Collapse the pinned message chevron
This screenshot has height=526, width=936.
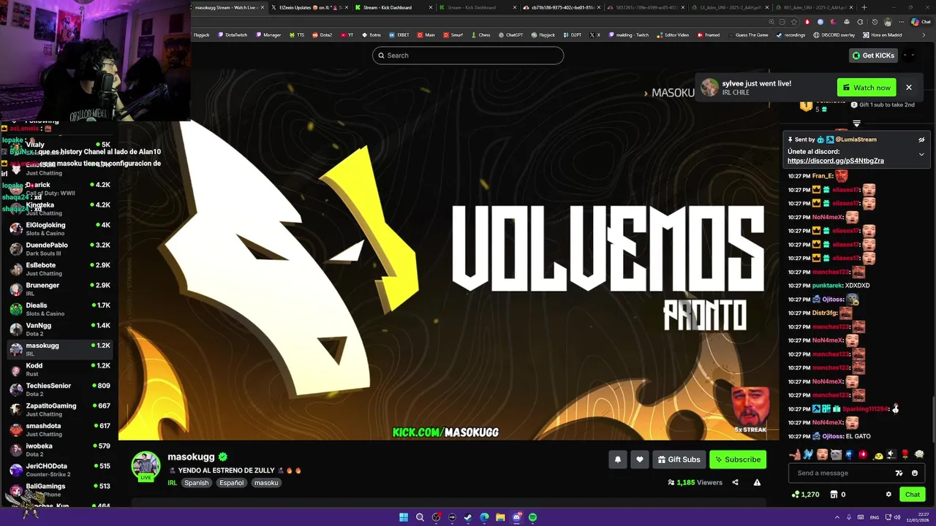(x=921, y=154)
